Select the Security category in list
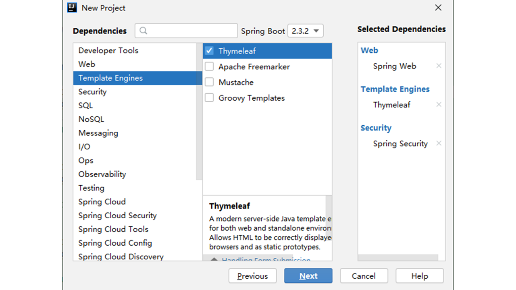Viewport: 516px width, 290px height. (x=135, y=91)
